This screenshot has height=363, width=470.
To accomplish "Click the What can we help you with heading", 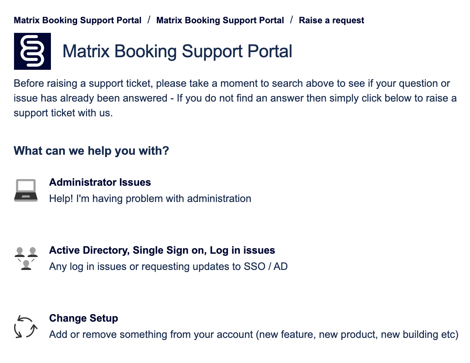I will coord(91,151).
